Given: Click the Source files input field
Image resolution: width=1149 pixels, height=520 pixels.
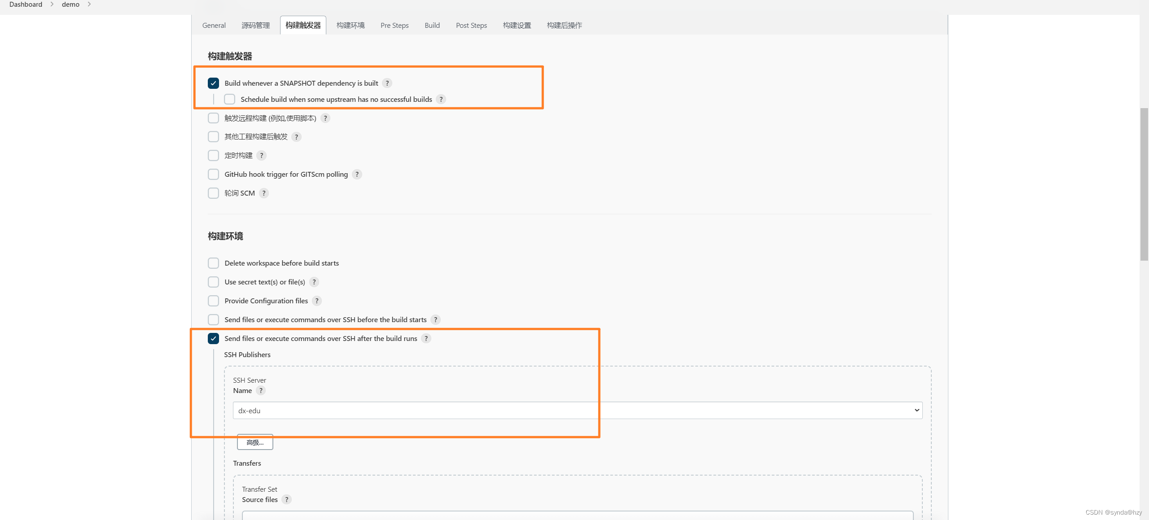Looking at the screenshot, I should click(x=578, y=515).
